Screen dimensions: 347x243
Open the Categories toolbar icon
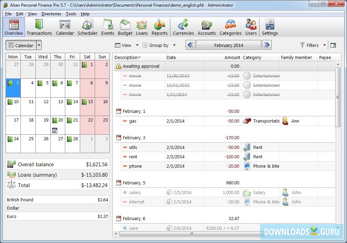tap(230, 27)
